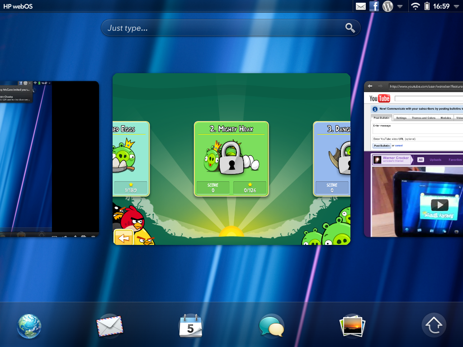Click the Enter message text box
463x347 pixels.
(x=417, y=129)
